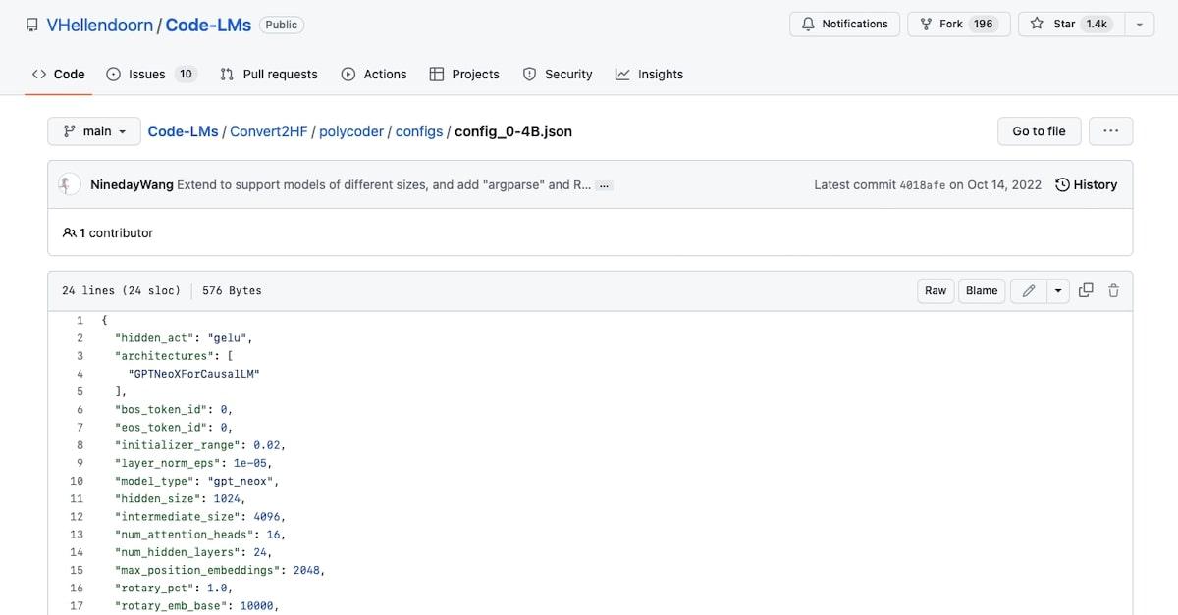Click the "layer_norm_eps": 1e-05 line
1178x615 pixels.
[x=193, y=463]
